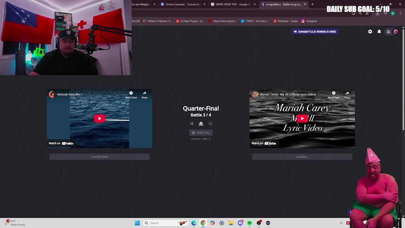The width and height of the screenshot is (405, 228).
Task: Open File Explorer from the taskbar
Action: 231,223
